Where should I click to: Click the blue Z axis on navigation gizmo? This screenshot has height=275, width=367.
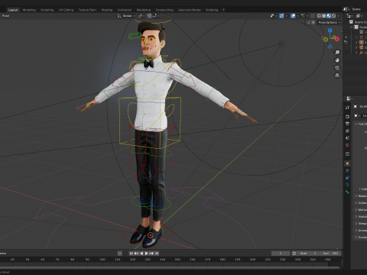point(330,31)
